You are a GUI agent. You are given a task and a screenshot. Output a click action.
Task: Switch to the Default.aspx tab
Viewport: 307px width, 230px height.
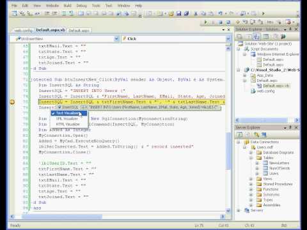click(79, 31)
